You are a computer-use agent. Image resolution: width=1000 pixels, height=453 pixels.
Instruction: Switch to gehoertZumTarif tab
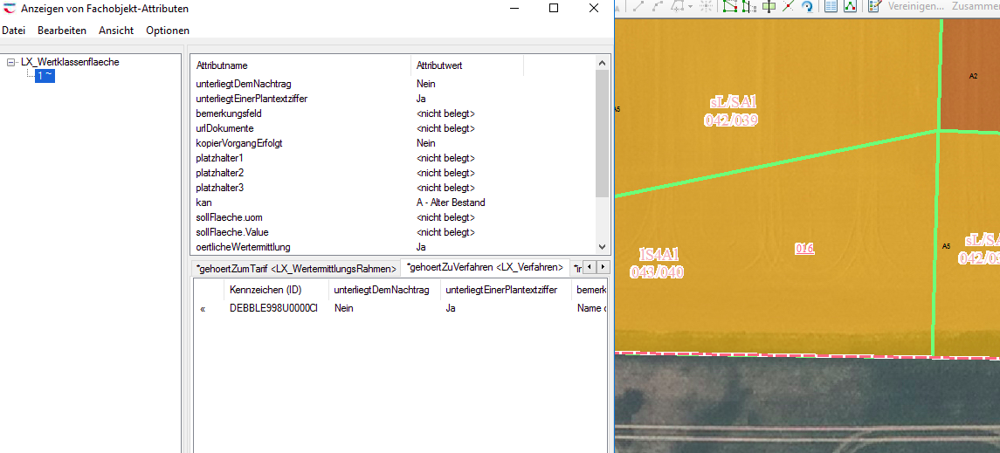295,268
